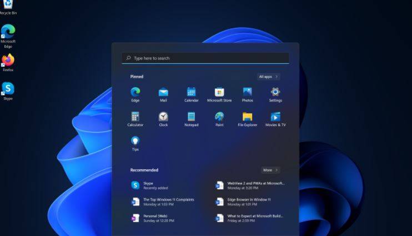Launch the Clock app
Viewport: 412px width, 236px height.
(x=163, y=119)
